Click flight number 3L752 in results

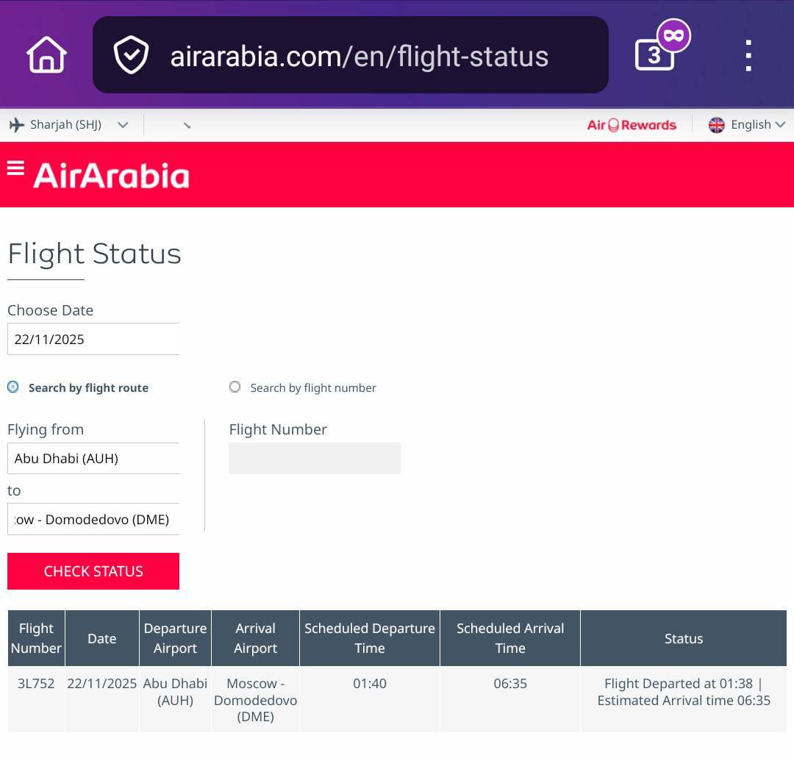(36, 683)
